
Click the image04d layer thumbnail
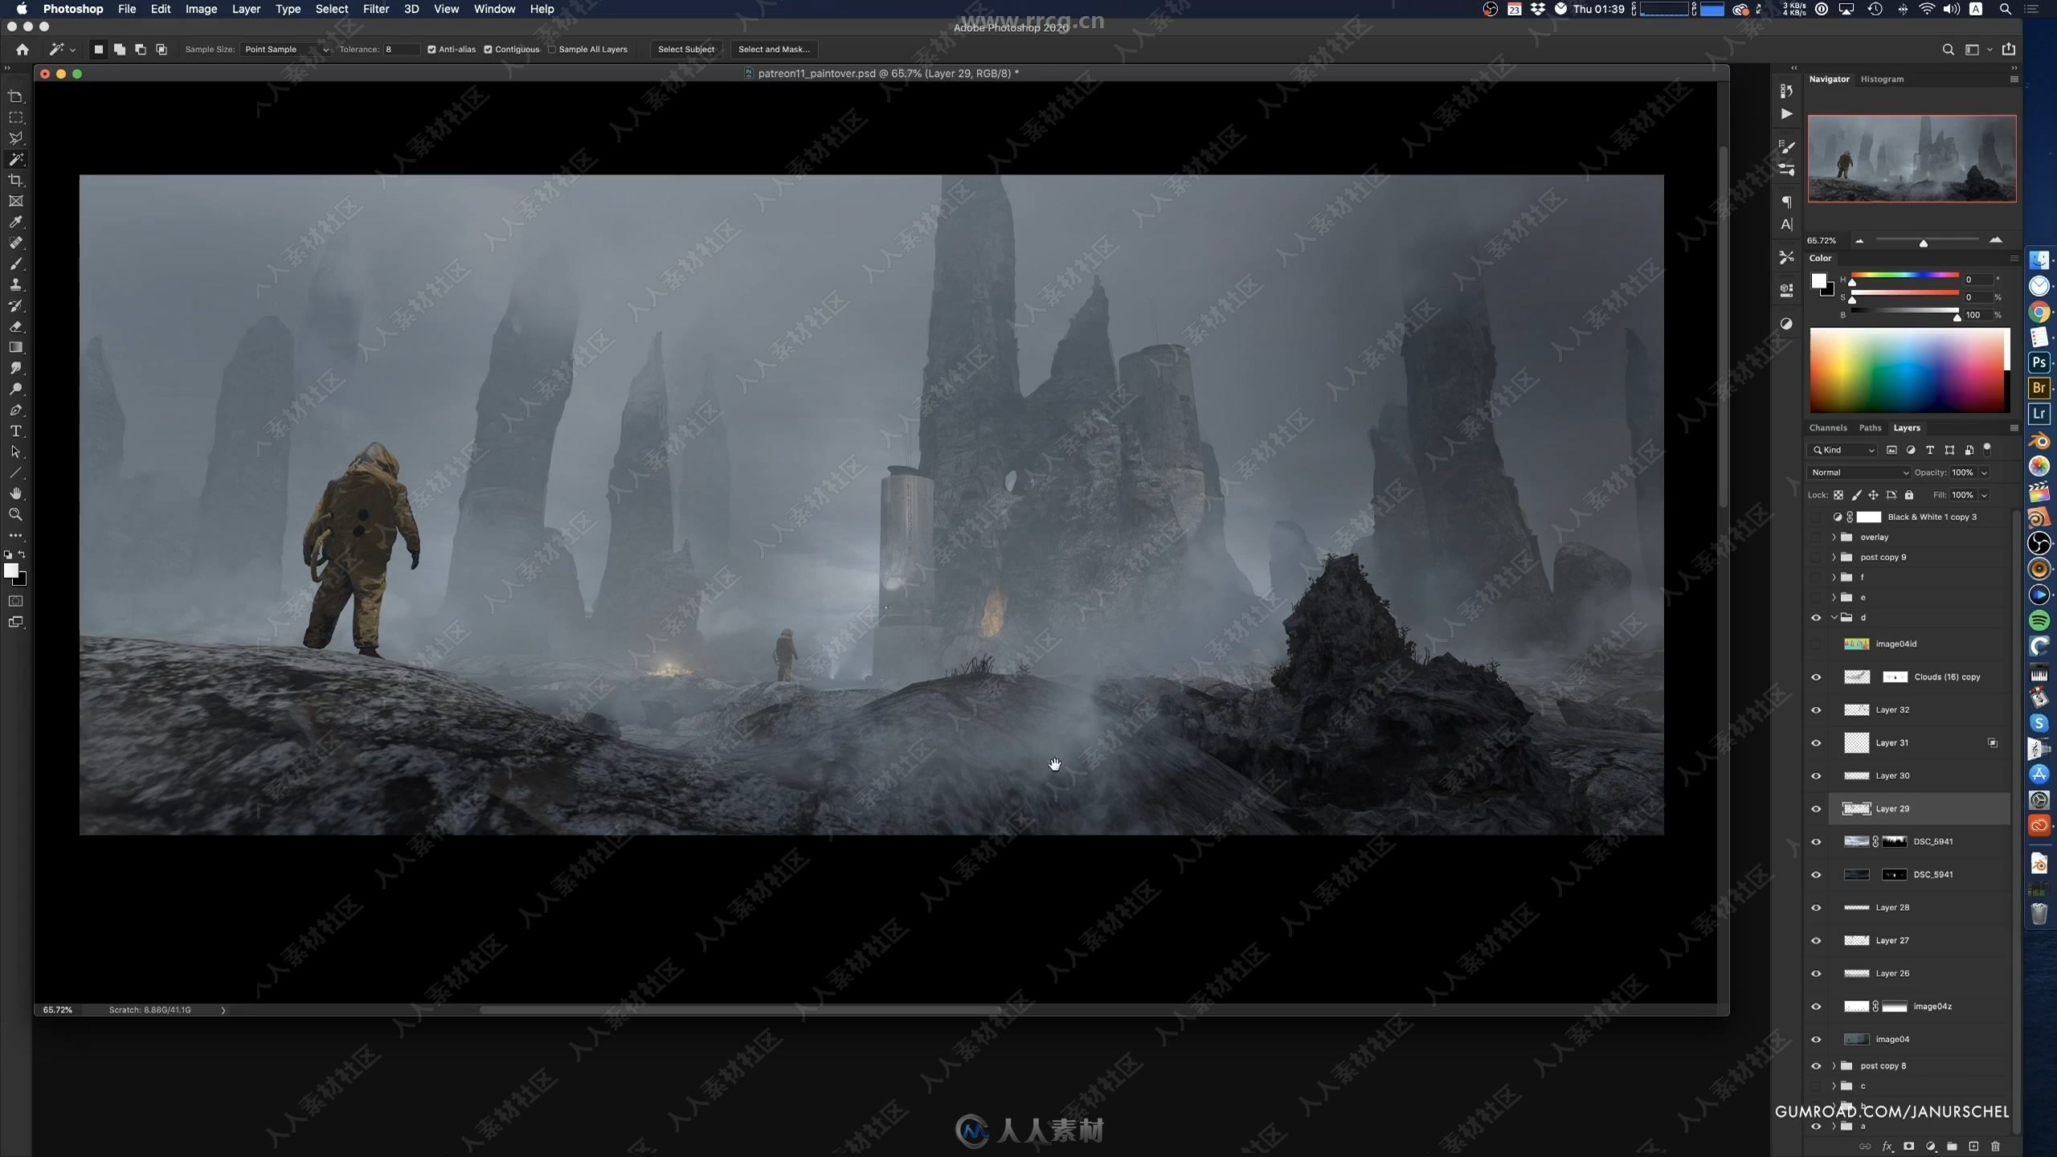1856,643
